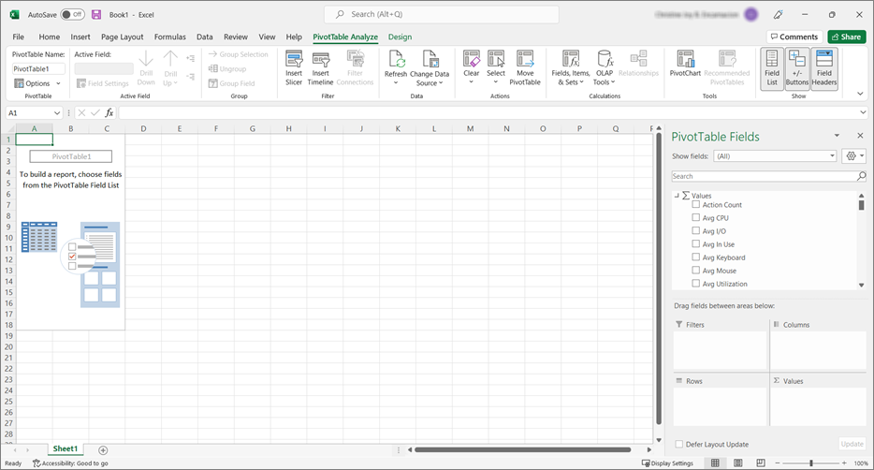
Task: Click the search magnifier in PivotTable Fields
Action: point(861,176)
